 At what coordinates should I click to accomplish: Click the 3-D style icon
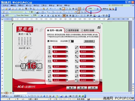point(83,96)
